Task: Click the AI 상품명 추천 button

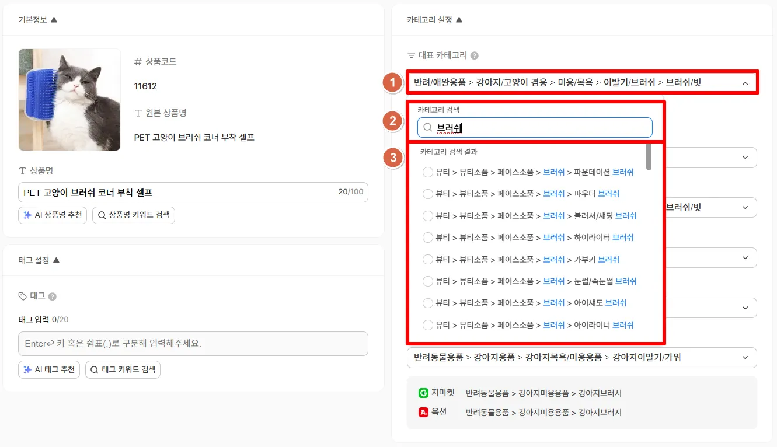Action: [x=53, y=215]
